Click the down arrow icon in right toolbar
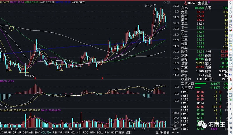Image resolution: width=233 pixels, height=135 pixels. [x=231, y=11]
